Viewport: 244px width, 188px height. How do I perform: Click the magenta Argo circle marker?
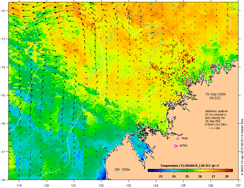pos(178,139)
